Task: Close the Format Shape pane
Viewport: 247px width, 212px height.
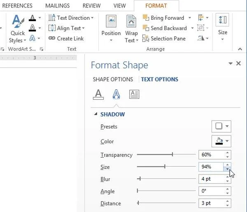Action: pyautogui.click(x=238, y=63)
